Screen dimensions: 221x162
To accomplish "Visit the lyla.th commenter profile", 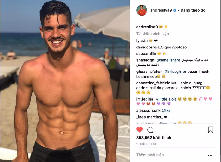I will tap(142, 41).
